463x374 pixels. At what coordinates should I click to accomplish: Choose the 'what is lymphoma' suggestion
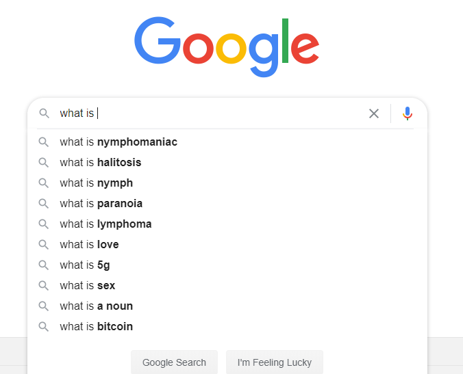pyautogui.click(x=105, y=224)
